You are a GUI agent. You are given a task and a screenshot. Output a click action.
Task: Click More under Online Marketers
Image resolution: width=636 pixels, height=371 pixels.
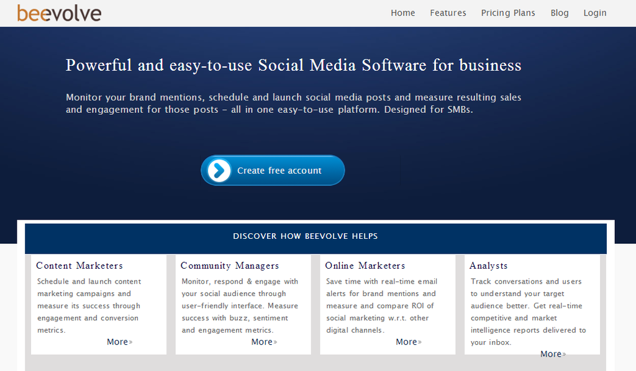pos(408,342)
